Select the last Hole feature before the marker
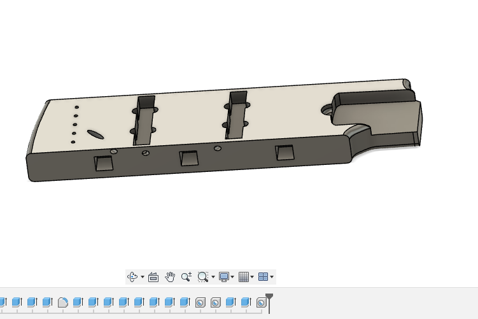Viewport: 478px width, 319px height. pos(261,302)
